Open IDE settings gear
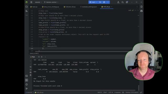 [x=127, y=2]
